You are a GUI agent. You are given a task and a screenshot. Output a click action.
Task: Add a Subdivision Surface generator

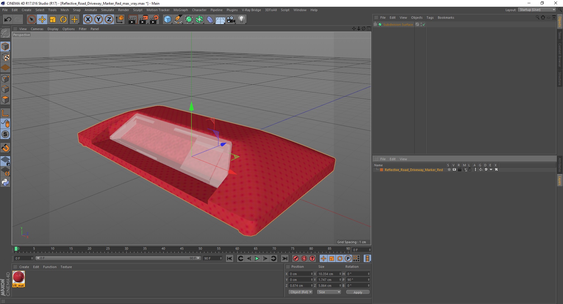point(189,20)
